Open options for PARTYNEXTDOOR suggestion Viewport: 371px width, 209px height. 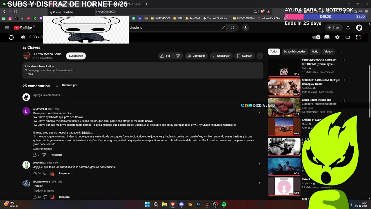click(x=344, y=61)
